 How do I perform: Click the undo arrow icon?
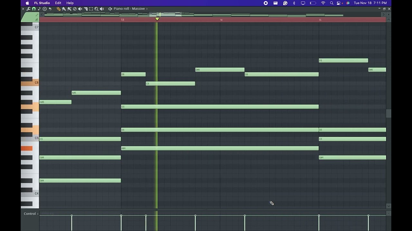[x=50, y=9]
